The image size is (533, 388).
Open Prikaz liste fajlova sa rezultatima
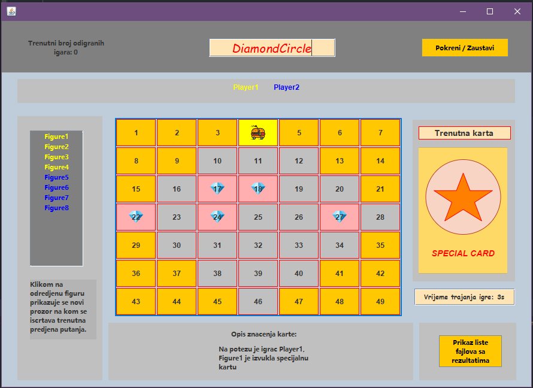(470, 351)
